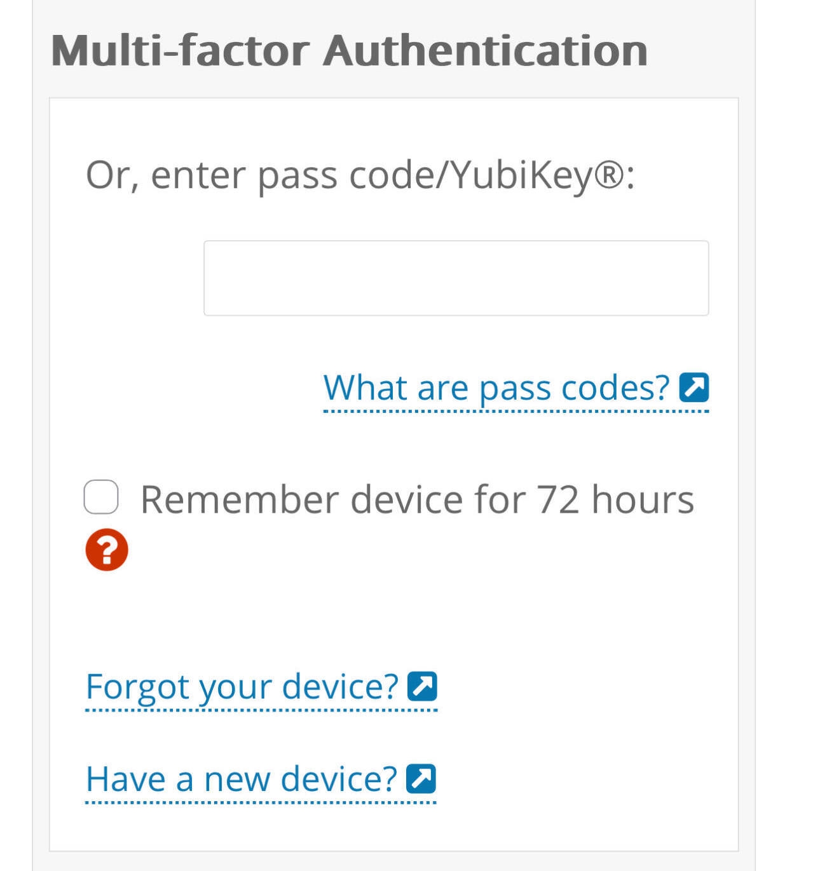Click the "Or, enter pass code/YubiKey®:" label
Screen dimensions: 813x871
point(360,175)
